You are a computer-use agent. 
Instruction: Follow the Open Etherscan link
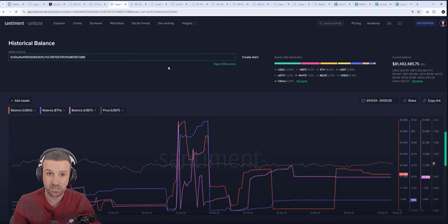tap(225, 64)
